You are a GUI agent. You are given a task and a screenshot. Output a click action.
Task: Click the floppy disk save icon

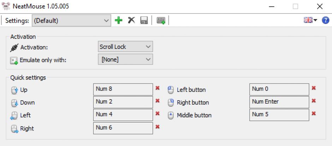point(144,21)
